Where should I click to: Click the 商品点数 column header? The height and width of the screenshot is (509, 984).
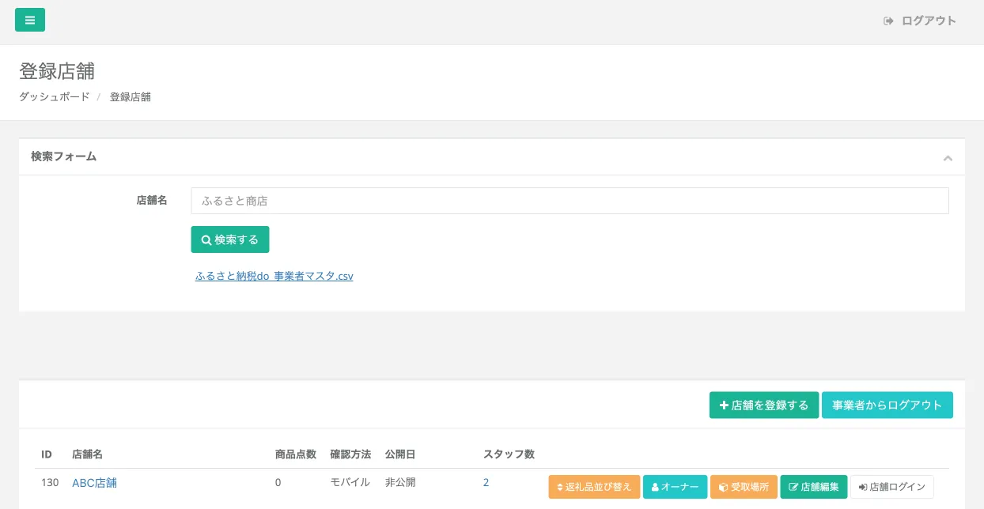[296, 454]
